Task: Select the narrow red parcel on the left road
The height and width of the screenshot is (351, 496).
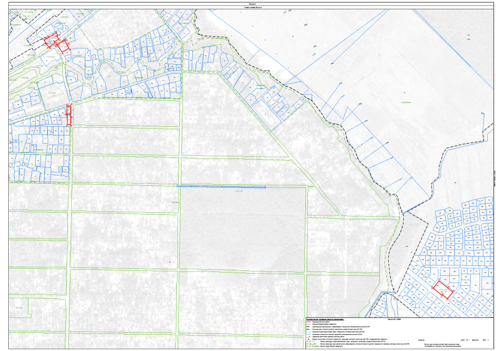Action: [69, 115]
